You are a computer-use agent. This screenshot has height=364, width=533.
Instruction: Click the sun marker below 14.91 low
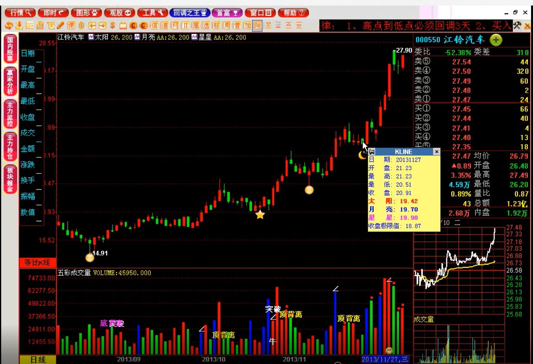point(90,258)
